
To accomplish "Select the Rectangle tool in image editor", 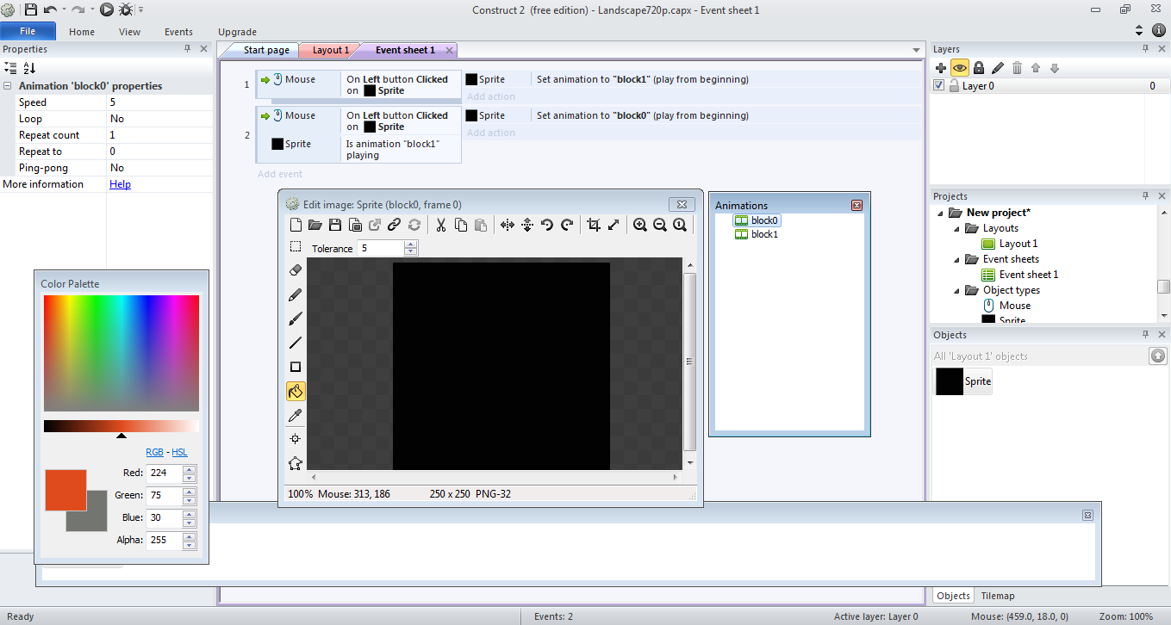I will pyautogui.click(x=296, y=367).
